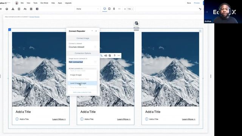Open the Site menu
Screen dimensions: 242x136
click(22, 3)
